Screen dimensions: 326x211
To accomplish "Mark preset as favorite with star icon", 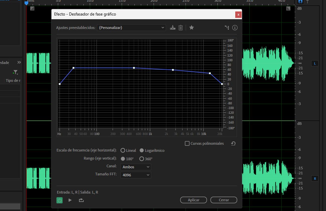I will [x=192, y=27].
